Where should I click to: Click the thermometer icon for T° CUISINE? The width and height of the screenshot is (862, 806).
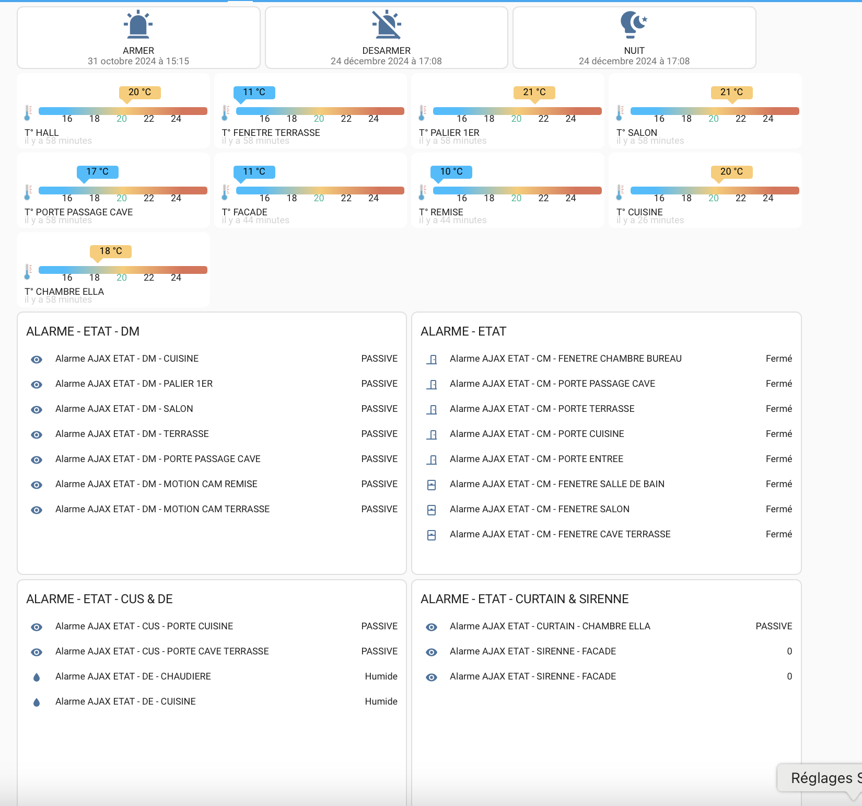(x=620, y=192)
